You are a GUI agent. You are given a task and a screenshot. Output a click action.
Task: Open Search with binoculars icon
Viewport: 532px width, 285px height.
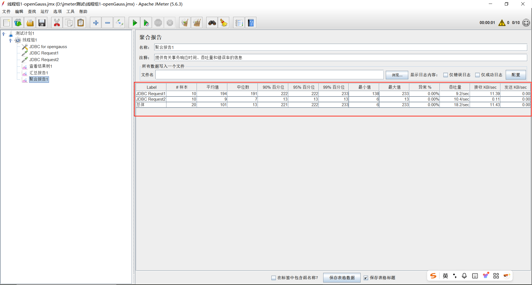pos(212,23)
